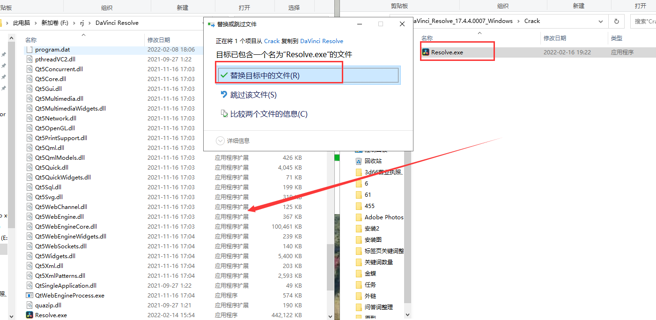This screenshot has width=656, height=320.
Task: Select the 关键词数量 folder in the tree
Action: point(379,262)
